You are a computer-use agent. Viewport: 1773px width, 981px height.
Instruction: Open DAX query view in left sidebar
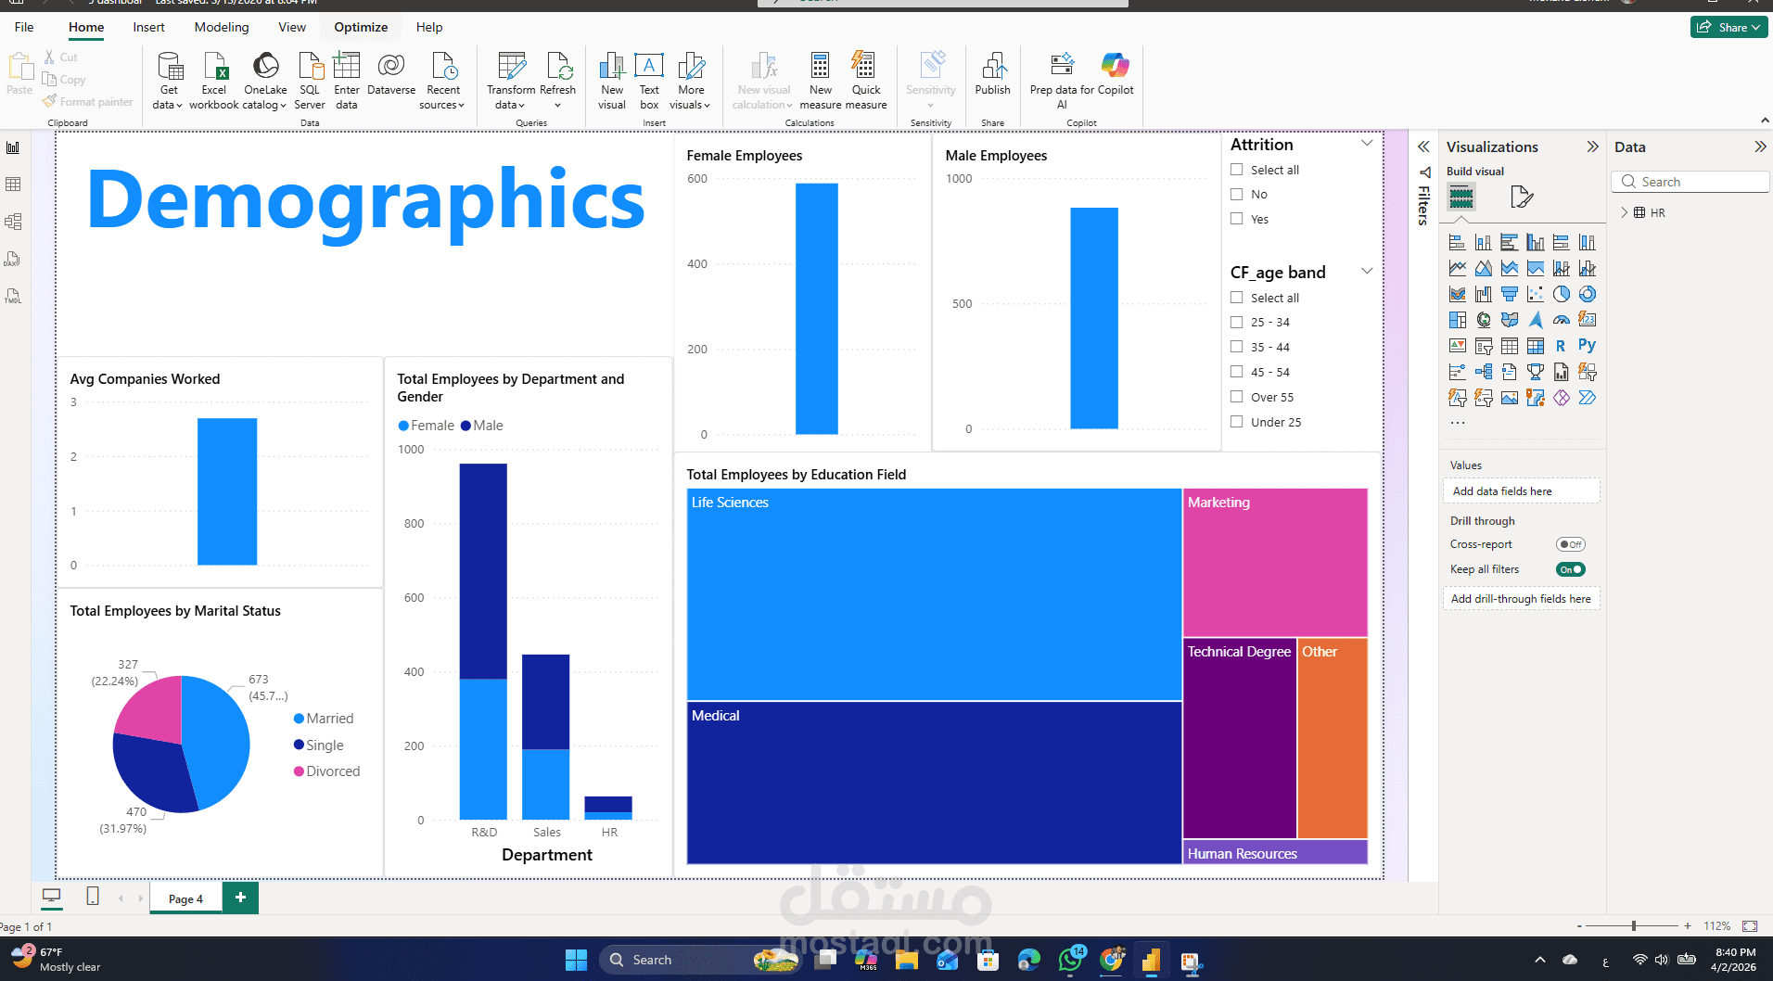[x=13, y=259]
